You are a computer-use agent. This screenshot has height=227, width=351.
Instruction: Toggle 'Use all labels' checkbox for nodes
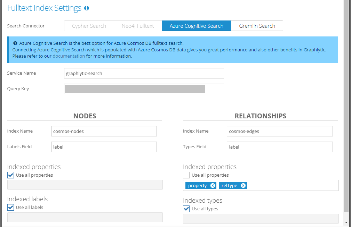point(11,208)
